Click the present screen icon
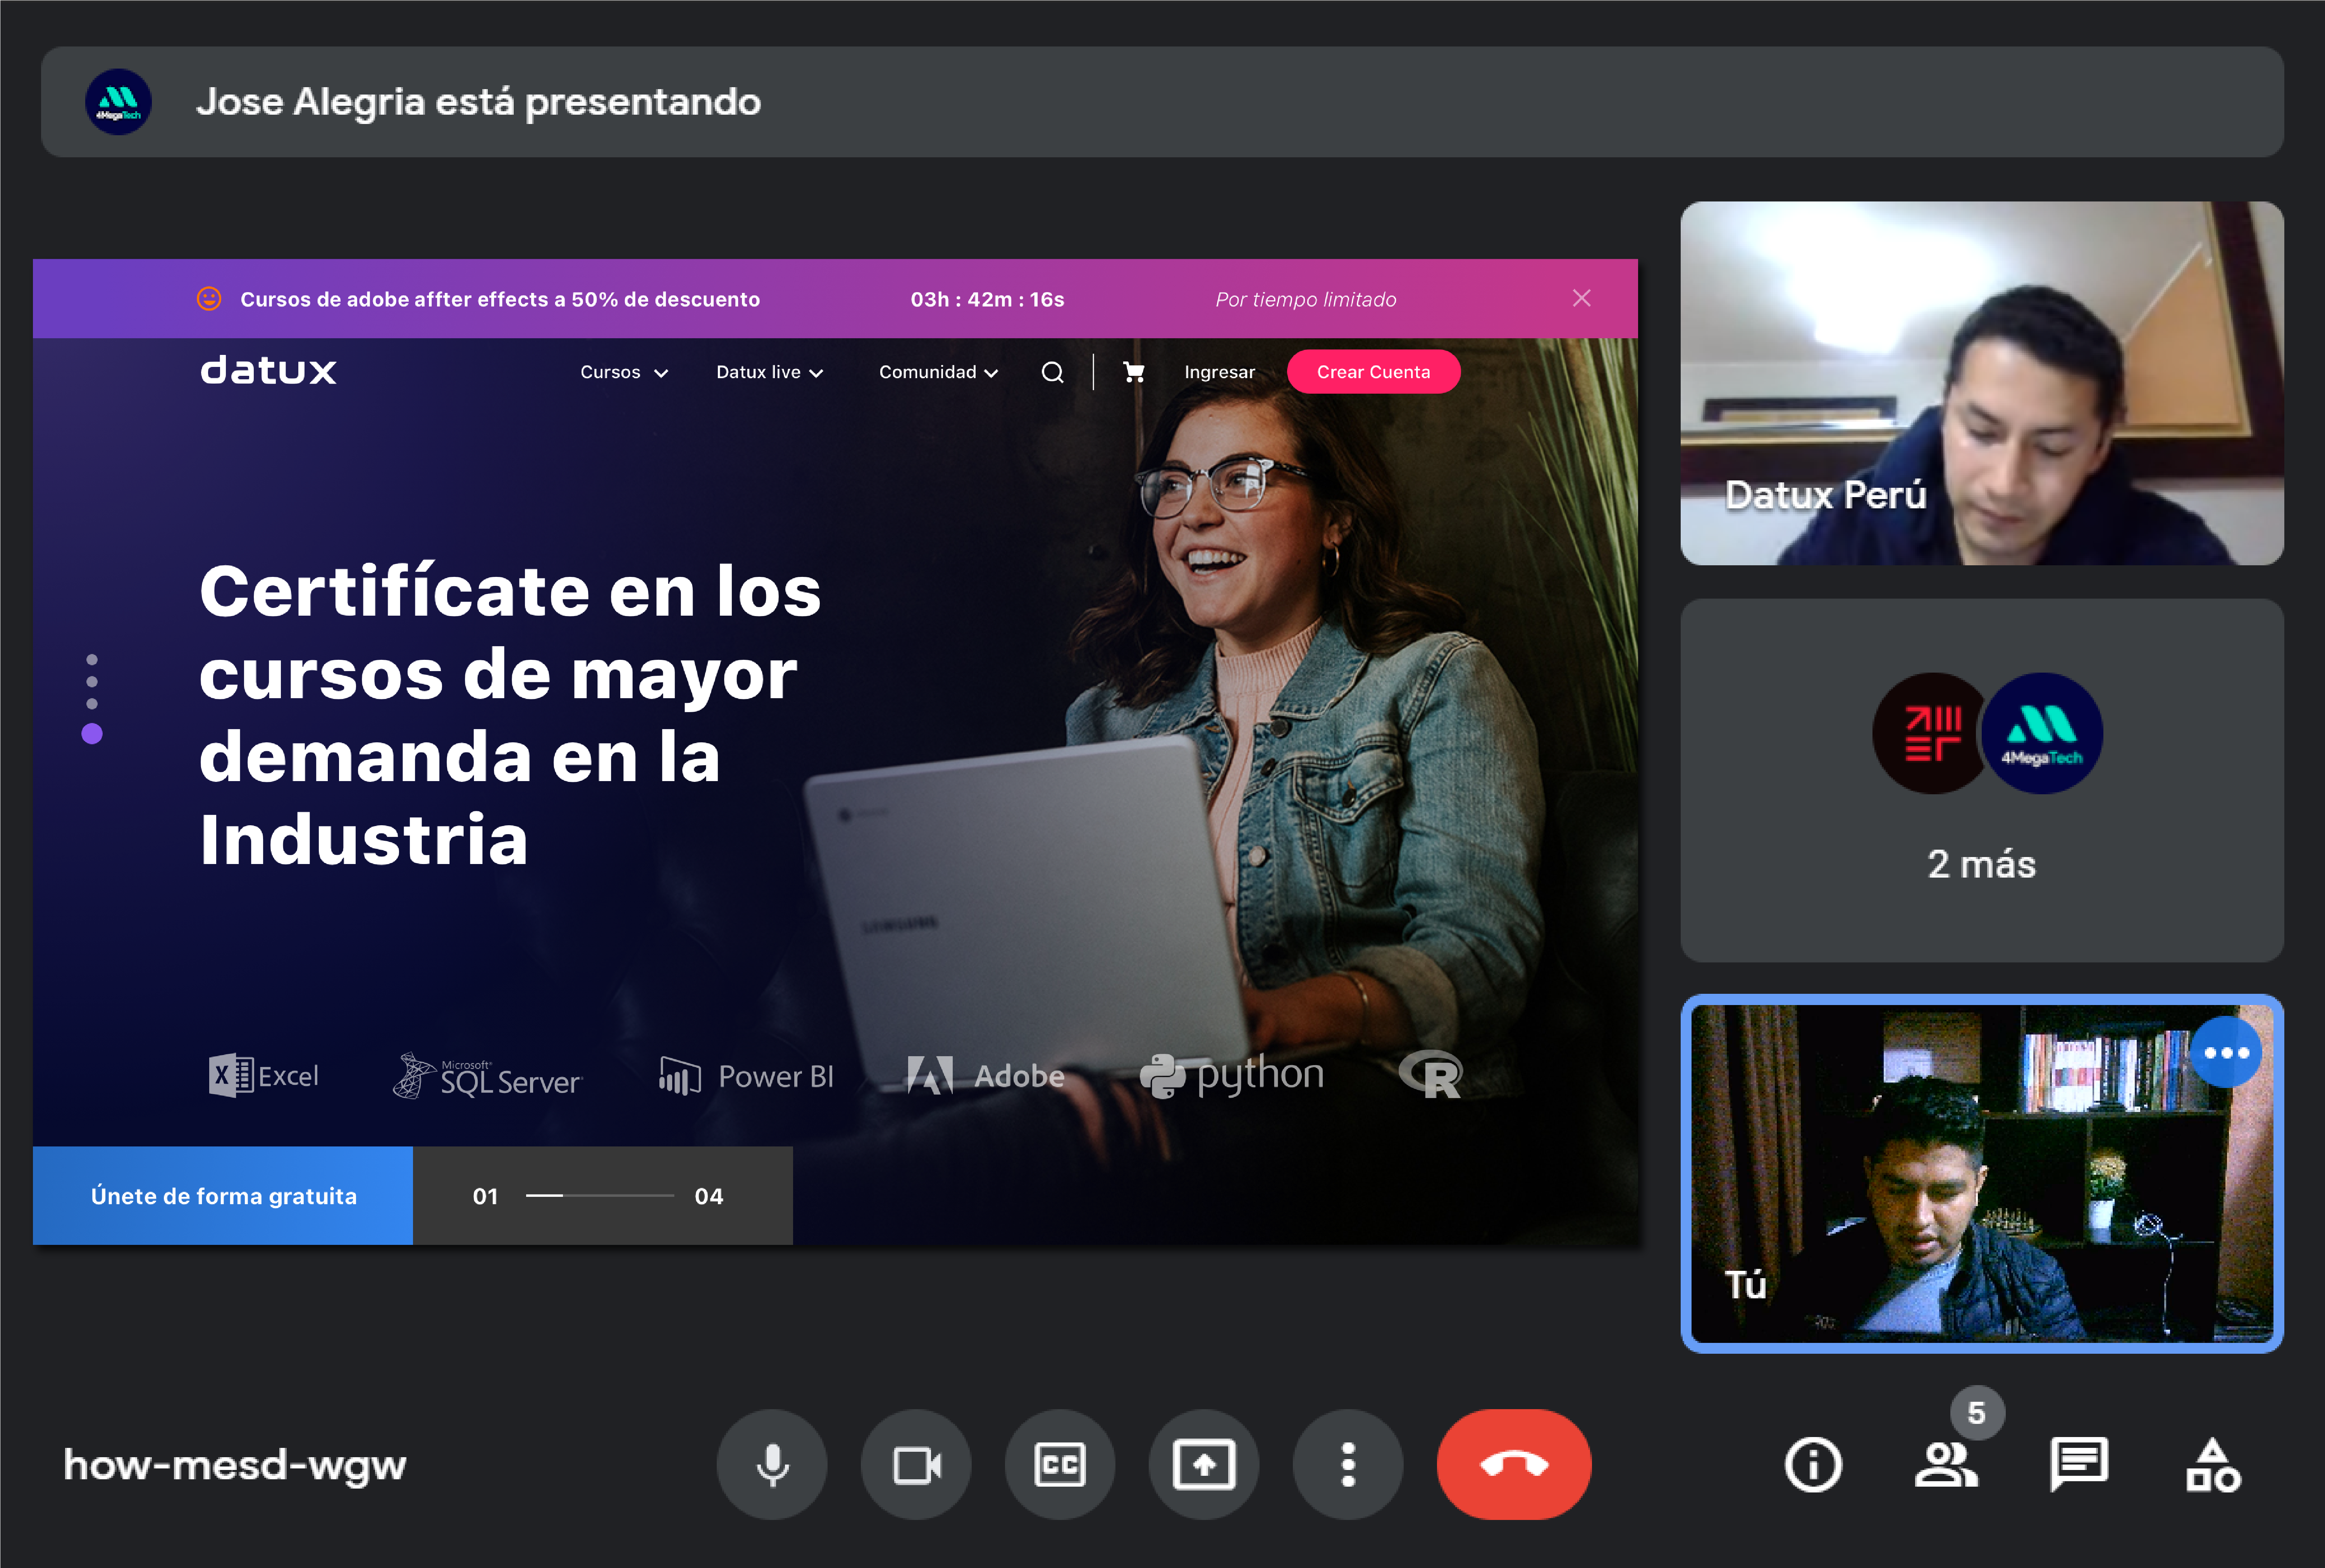The height and width of the screenshot is (1568, 2325). (x=1204, y=1465)
